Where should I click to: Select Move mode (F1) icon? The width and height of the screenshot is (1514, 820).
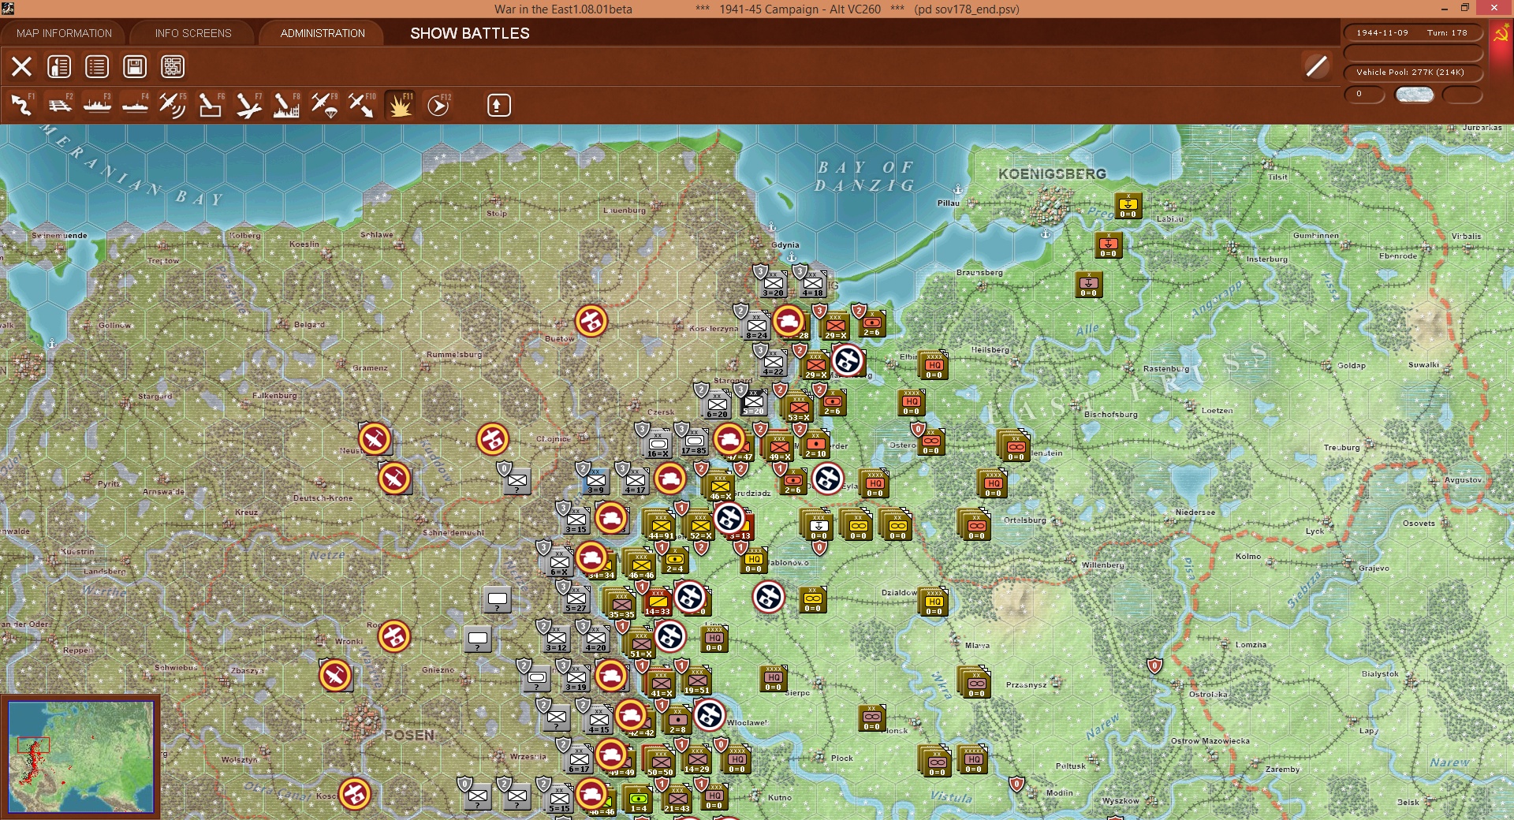pyautogui.click(x=21, y=105)
